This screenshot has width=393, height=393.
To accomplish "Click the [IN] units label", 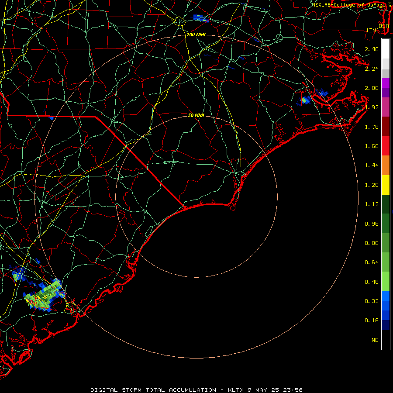I will click(x=373, y=30).
